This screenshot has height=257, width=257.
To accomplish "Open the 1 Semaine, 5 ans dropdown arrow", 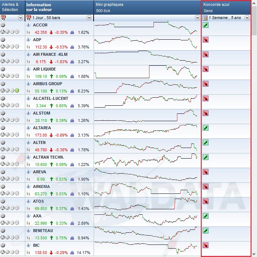I will (247, 18).
